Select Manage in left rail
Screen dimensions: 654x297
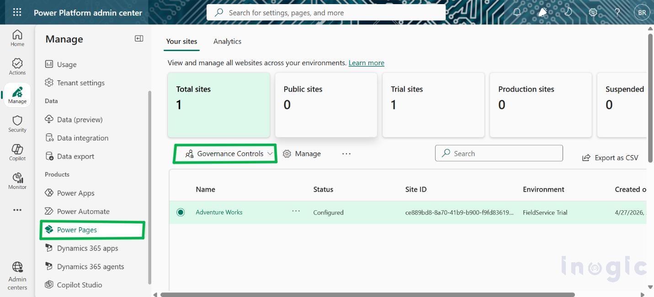(x=17, y=95)
